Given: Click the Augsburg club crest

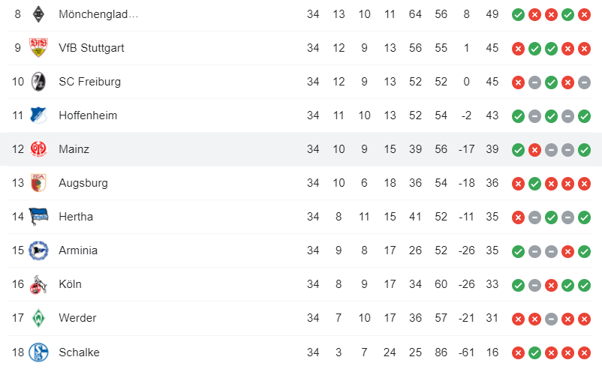Looking at the screenshot, I should pyautogui.click(x=38, y=183).
